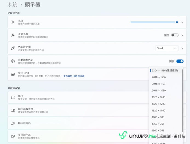
Task: Select 1920 × 1080 resolution option
Action: [x=159, y=110]
